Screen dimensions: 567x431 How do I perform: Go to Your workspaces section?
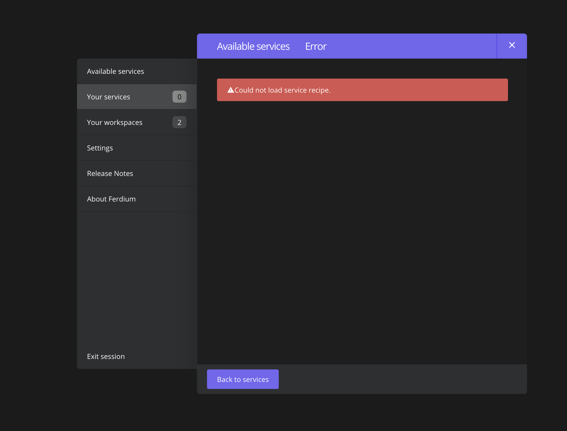pyautogui.click(x=137, y=122)
